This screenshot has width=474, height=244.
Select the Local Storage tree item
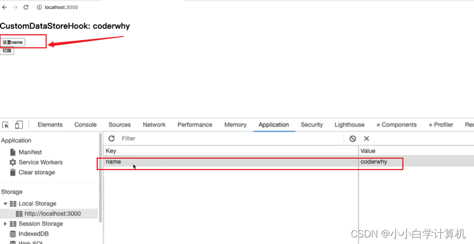coord(37,203)
